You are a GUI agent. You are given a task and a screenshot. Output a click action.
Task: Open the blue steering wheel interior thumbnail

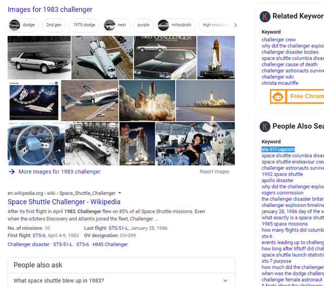36,144
